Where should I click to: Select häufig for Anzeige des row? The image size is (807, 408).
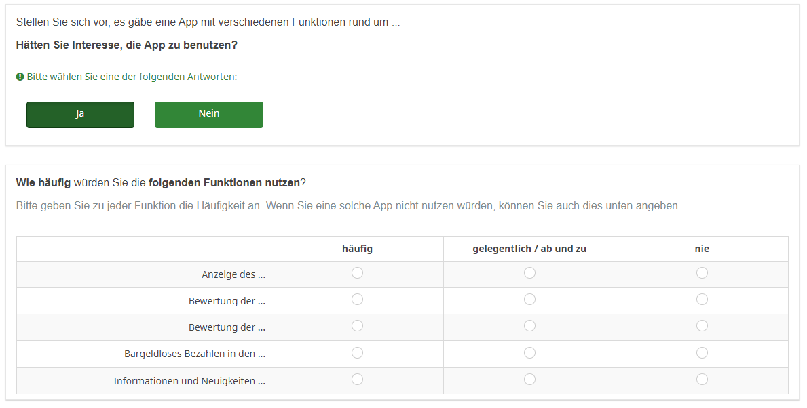click(357, 272)
